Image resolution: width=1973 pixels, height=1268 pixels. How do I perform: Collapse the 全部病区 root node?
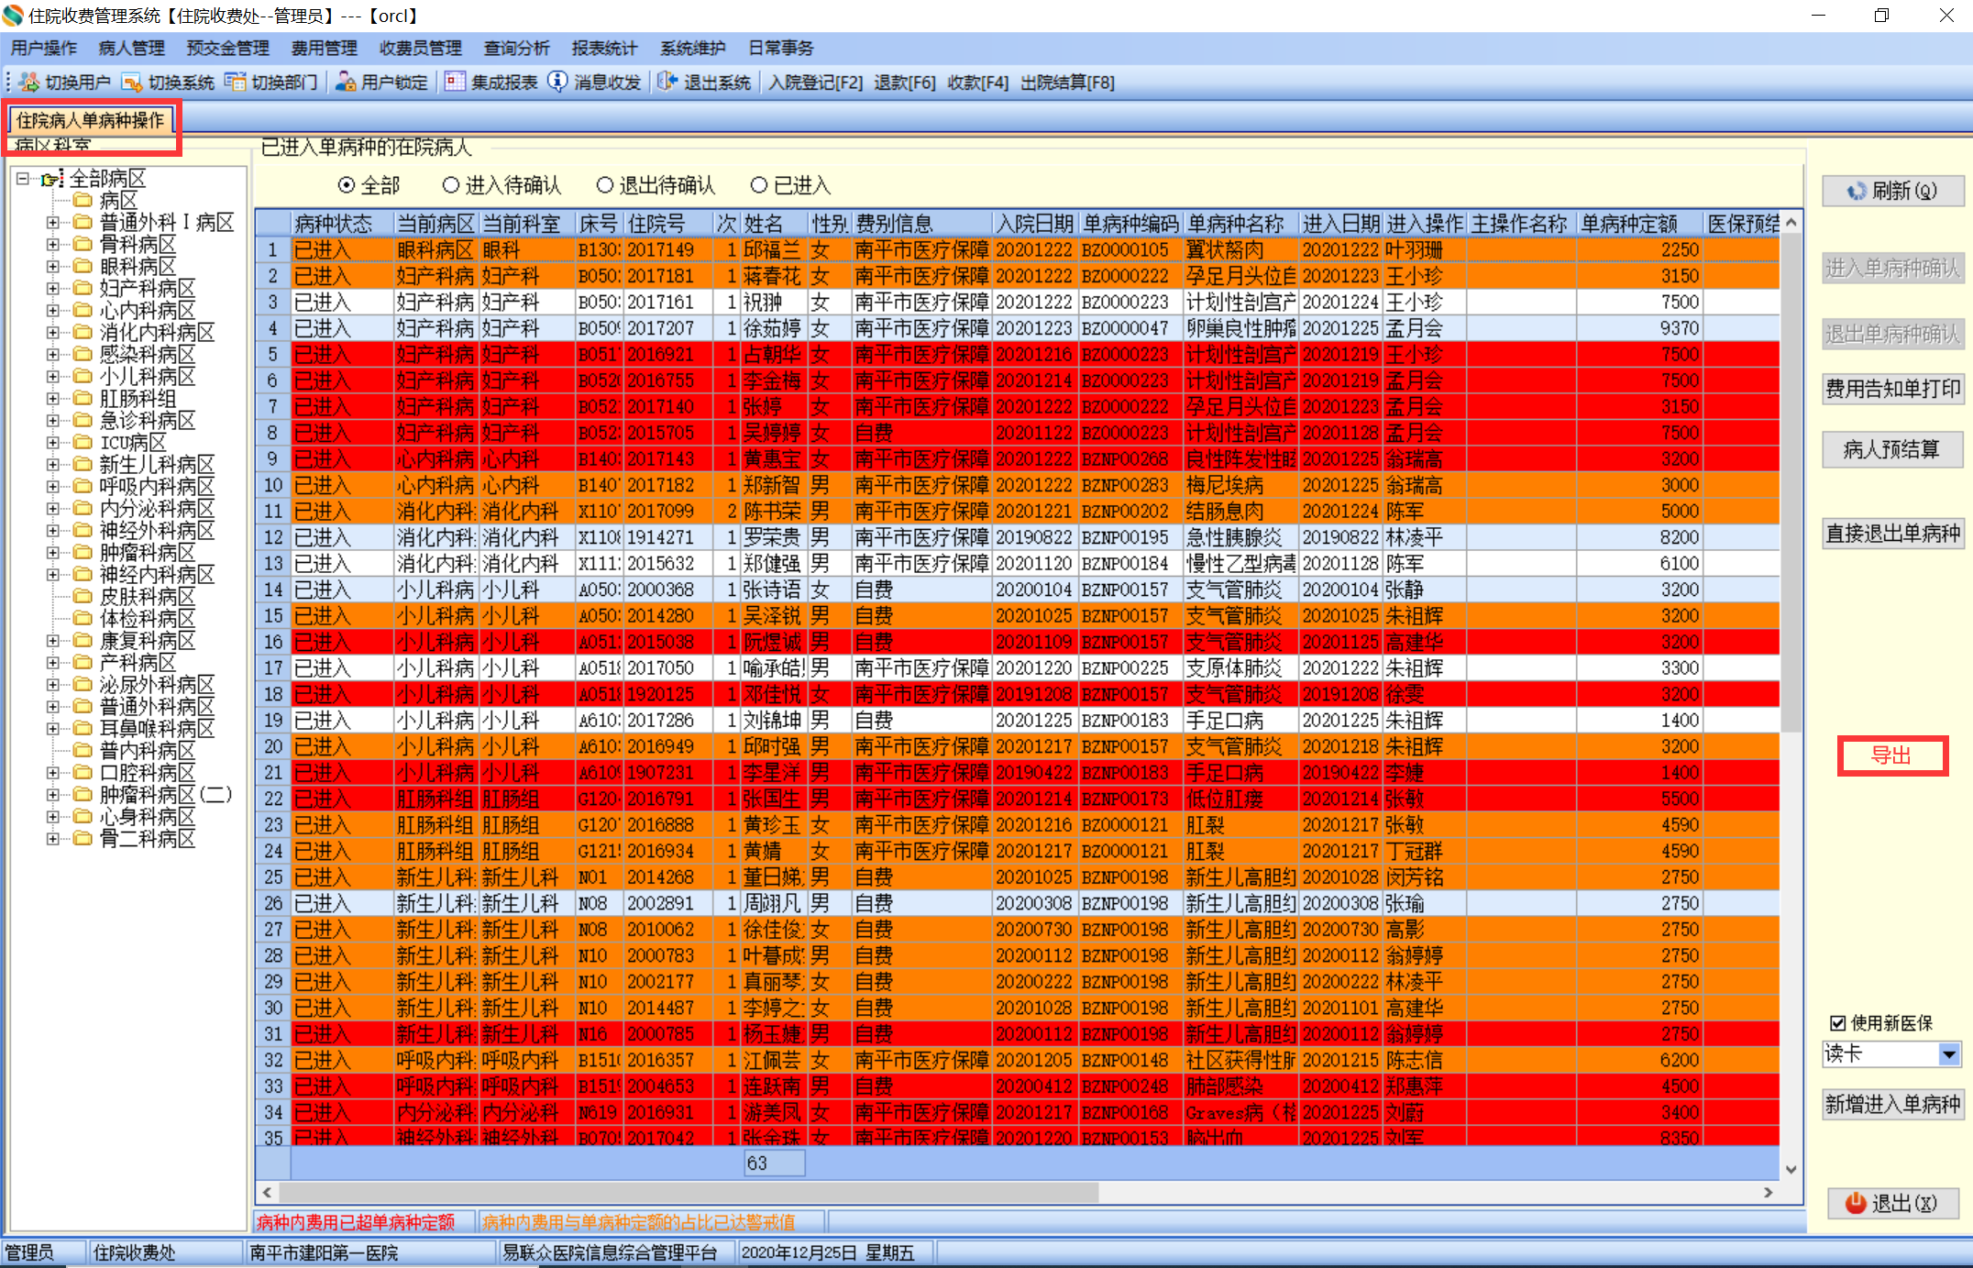pos(23,179)
